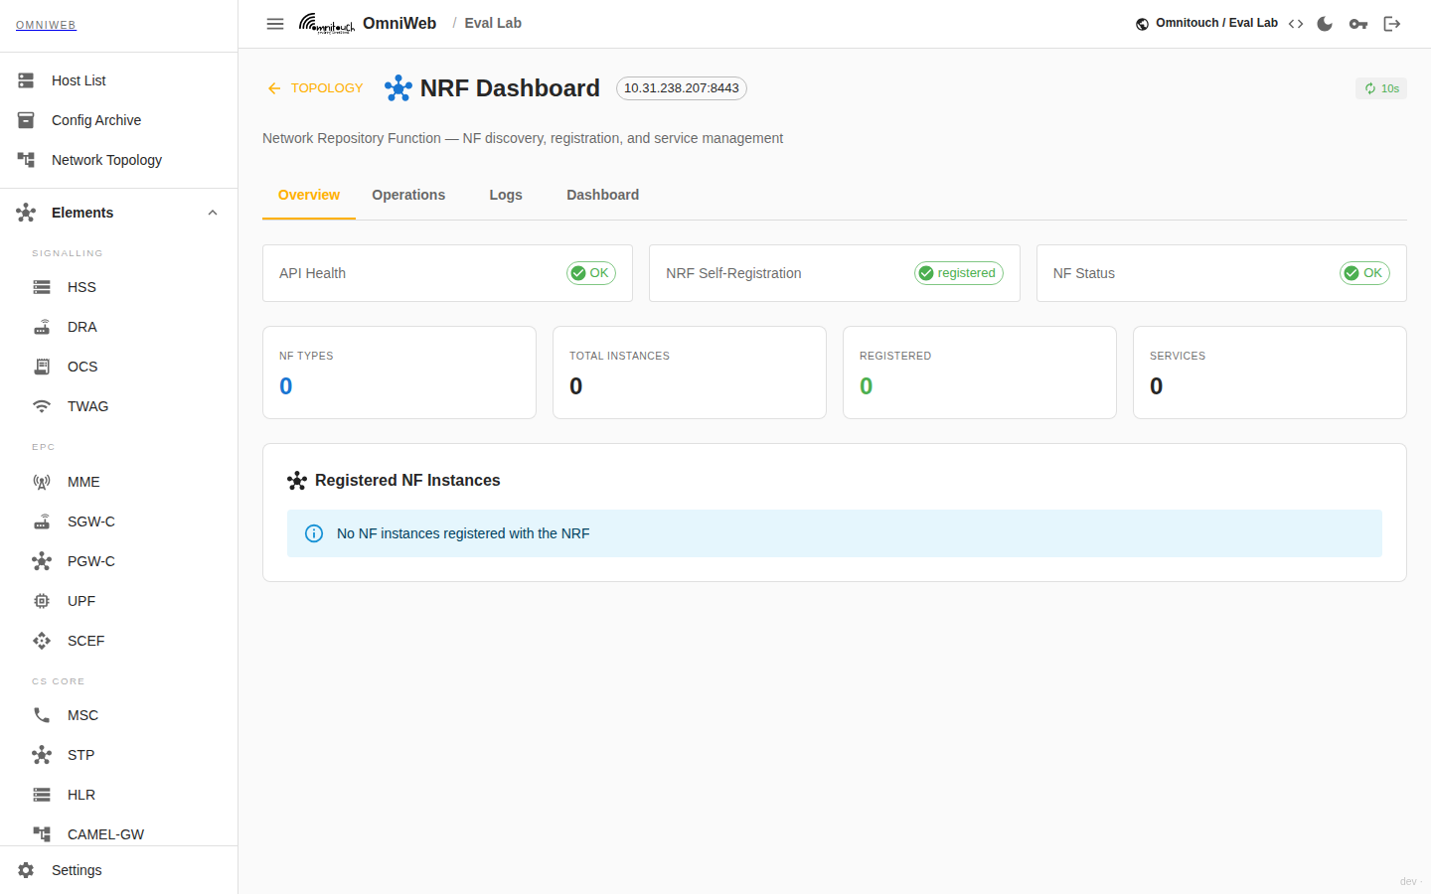The image size is (1431, 894).
Task: Click the Registered stat card
Action: [980, 372]
